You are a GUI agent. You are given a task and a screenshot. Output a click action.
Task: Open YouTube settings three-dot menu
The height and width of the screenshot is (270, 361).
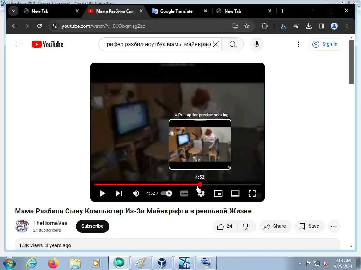click(x=298, y=44)
